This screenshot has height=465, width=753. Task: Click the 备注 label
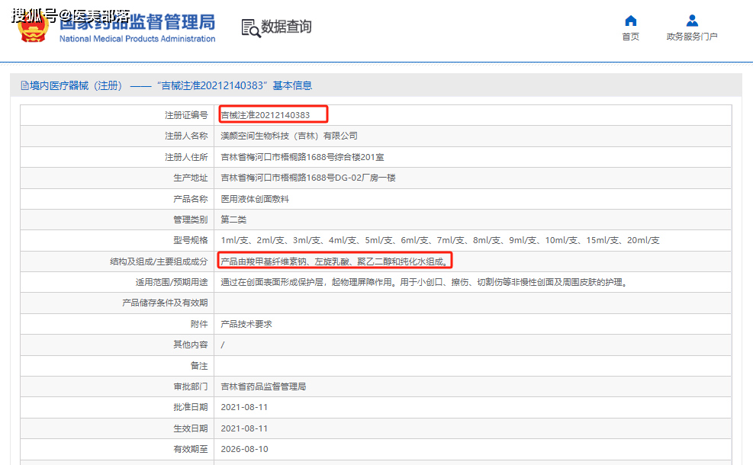tap(199, 366)
